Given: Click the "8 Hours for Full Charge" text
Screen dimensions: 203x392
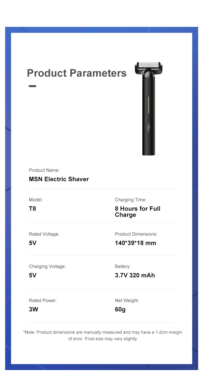Looking at the screenshot, I should (x=138, y=212).
